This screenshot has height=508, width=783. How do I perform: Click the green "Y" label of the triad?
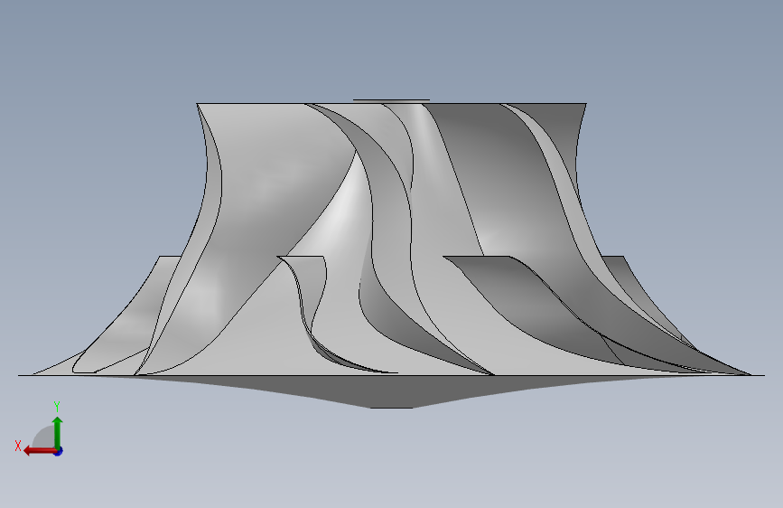point(57,406)
